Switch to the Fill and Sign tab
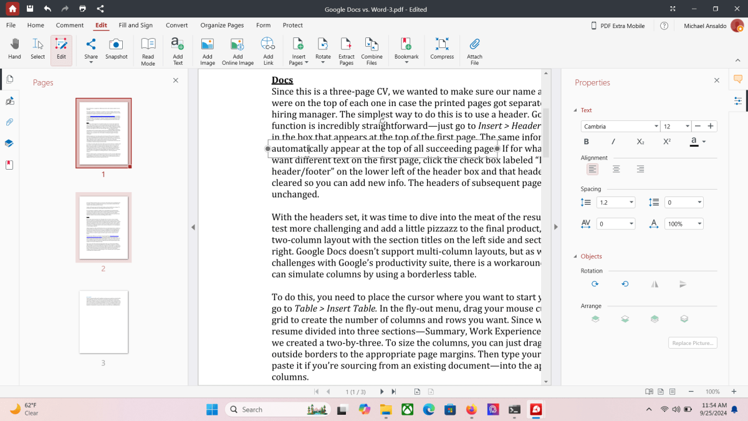The width and height of the screenshot is (748, 421). coord(135,26)
